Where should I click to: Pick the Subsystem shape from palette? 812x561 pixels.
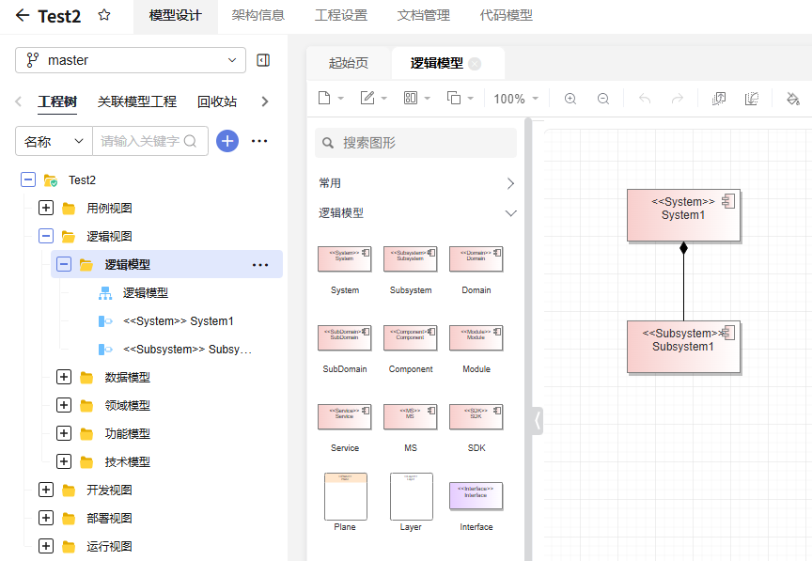pyautogui.click(x=411, y=260)
